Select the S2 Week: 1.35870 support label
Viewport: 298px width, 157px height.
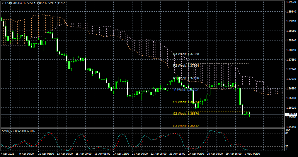pyautogui.click(x=186, y=114)
